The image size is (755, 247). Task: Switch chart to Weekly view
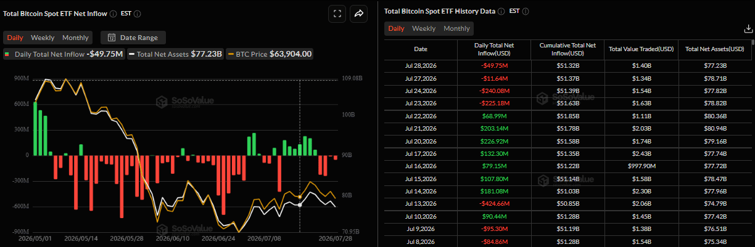tap(43, 38)
